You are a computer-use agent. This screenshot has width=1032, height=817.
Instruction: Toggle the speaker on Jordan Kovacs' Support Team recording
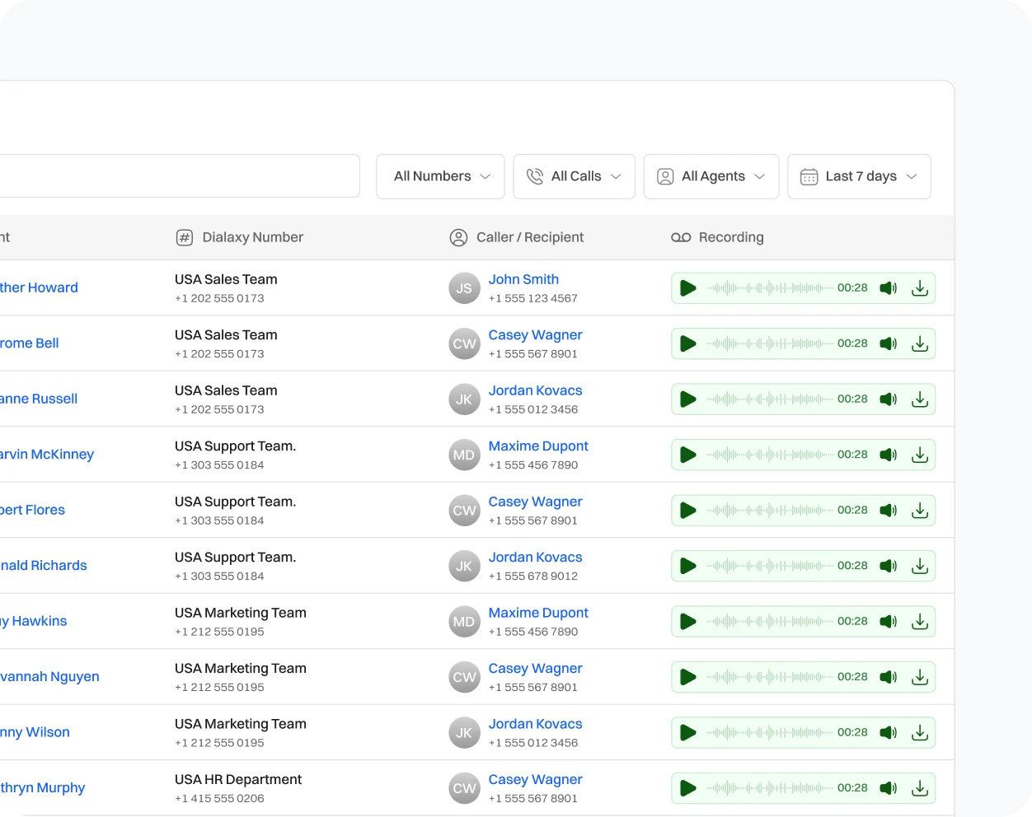click(889, 566)
